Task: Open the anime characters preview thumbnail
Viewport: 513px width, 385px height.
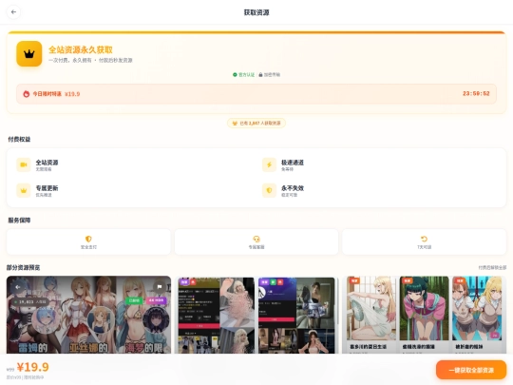Action: [88, 315]
